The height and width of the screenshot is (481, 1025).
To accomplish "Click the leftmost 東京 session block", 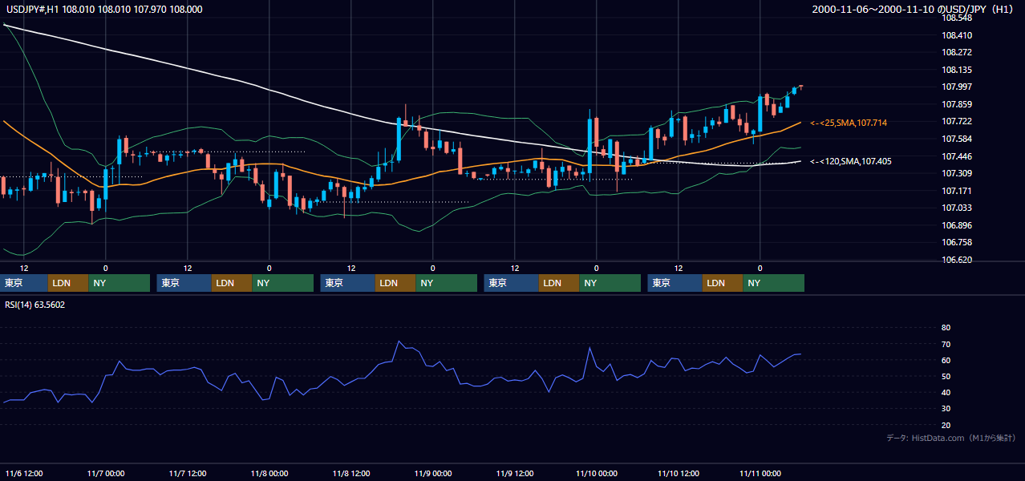I will coord(24,283).
